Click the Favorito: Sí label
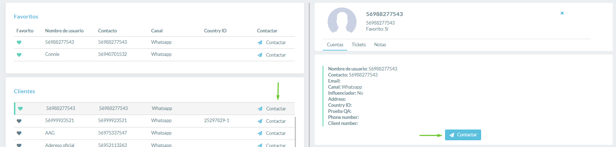This screenshot has height=147, width=616. click(x=377, y=29)
